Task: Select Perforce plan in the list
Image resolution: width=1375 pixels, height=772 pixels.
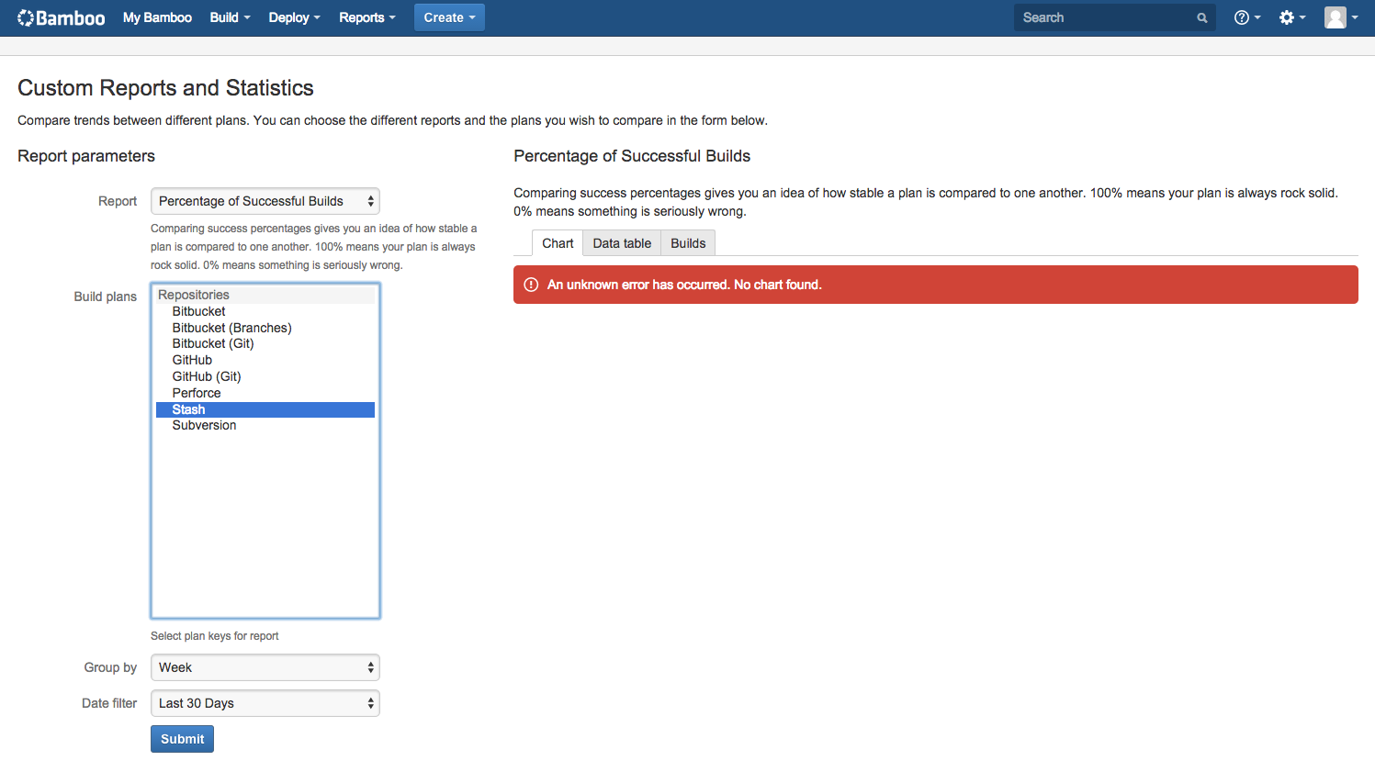Action: click(x=265, y=393)
